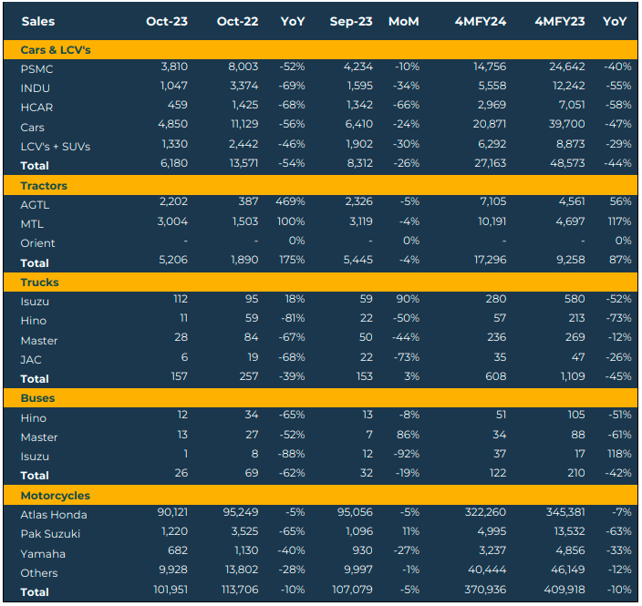This screenshot has width=642, height=606.
Task: Click Trucks Hino YoY value -81%
Action: (x=292, y=318)
